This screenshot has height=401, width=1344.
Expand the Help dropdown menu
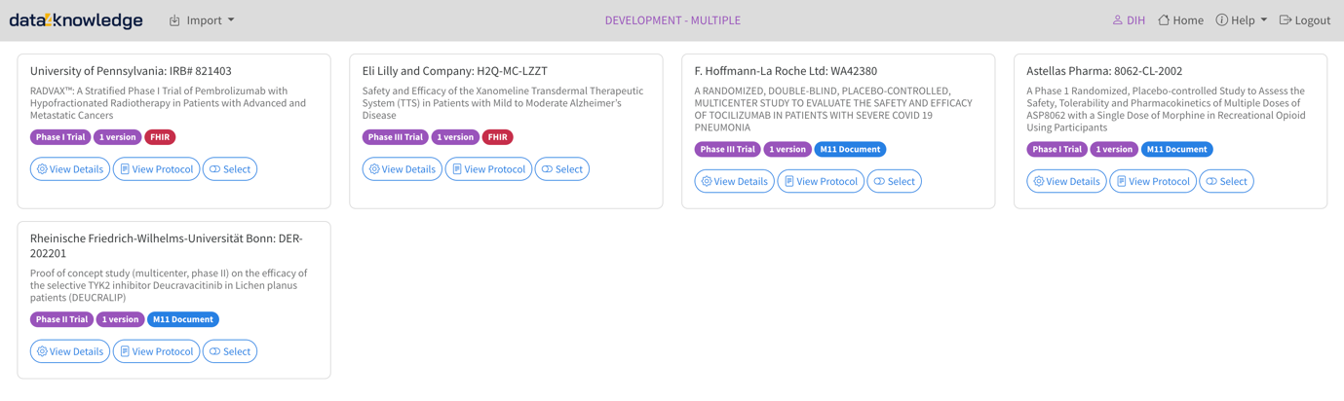(x=1242, y=20)
